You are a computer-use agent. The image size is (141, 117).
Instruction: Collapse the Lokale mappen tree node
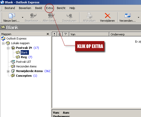(3, 44)
